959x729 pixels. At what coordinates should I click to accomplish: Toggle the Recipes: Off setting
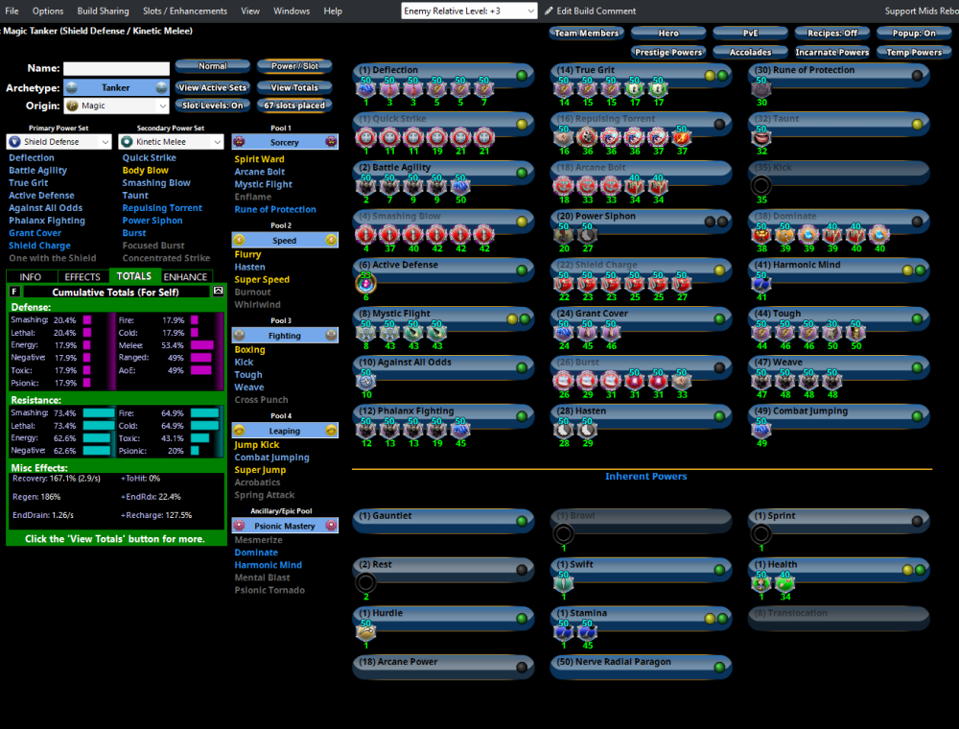pyautogui.click(x=830, y=32)
